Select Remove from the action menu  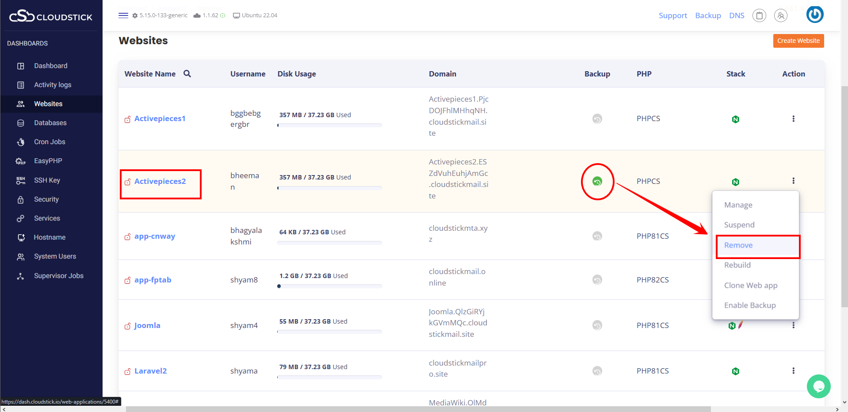738,245
